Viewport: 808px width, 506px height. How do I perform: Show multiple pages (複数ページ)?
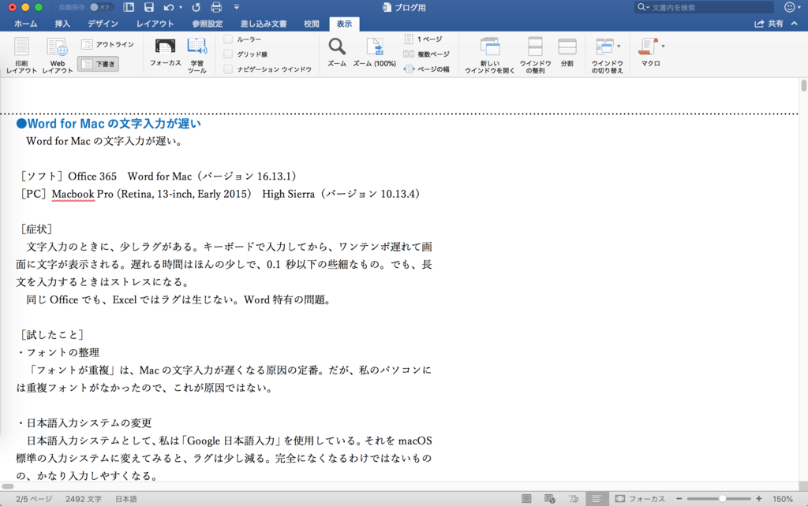(x=427, y=54)
